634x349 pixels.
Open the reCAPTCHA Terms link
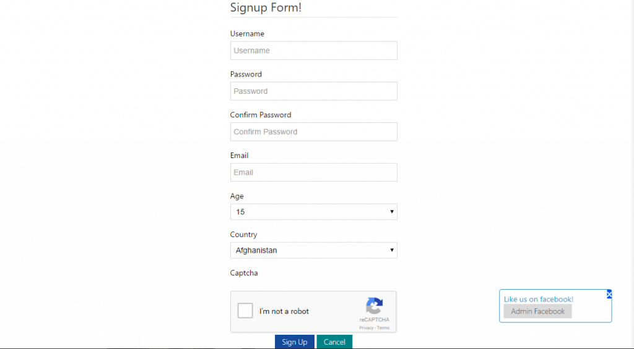click(383, 327)
